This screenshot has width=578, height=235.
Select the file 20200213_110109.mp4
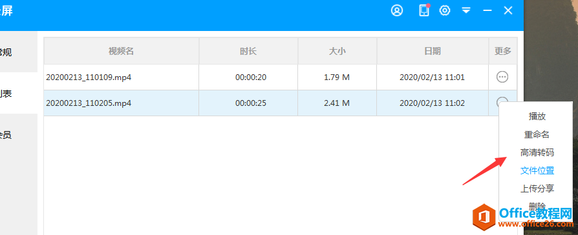click(89, 77)
